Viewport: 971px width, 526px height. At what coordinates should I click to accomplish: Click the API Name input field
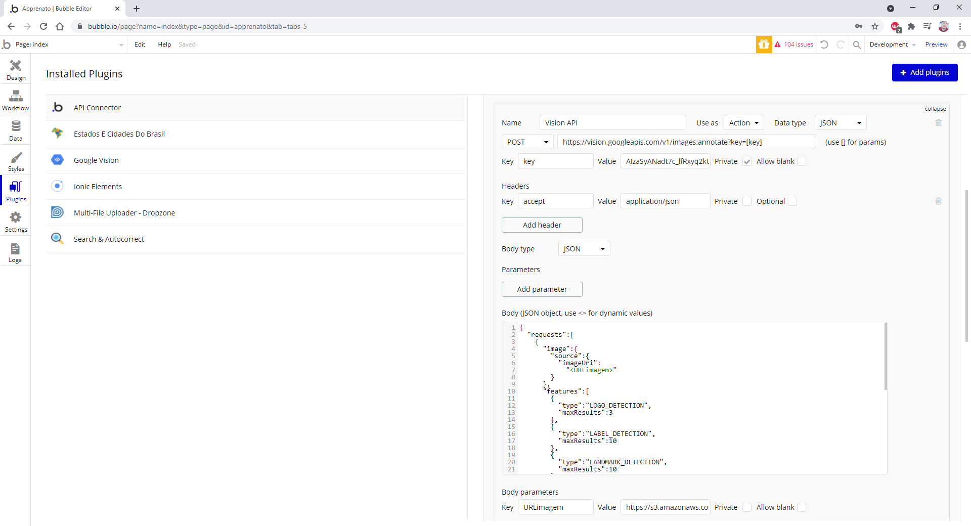tap(612, 123)
